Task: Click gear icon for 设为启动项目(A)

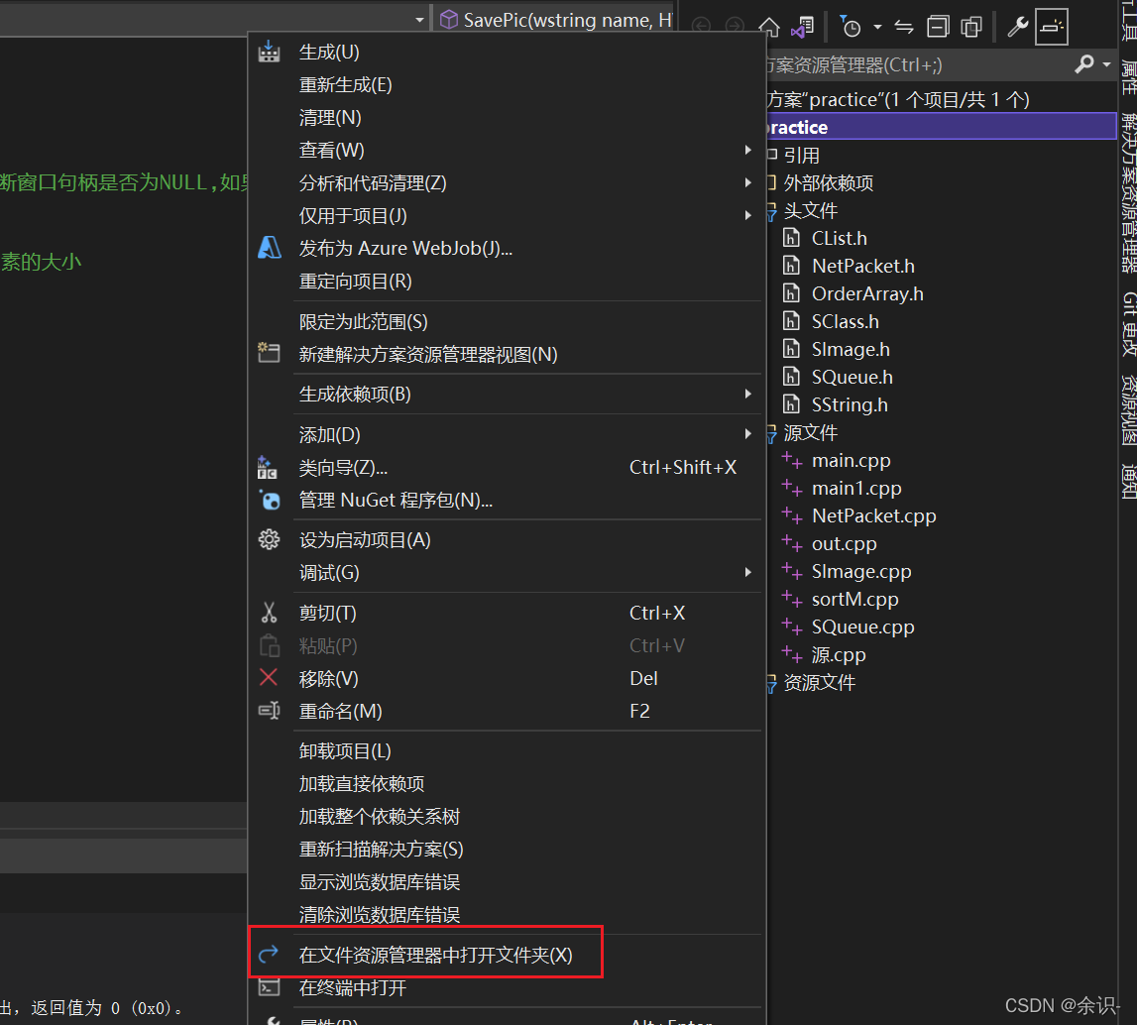Action: 269,539
